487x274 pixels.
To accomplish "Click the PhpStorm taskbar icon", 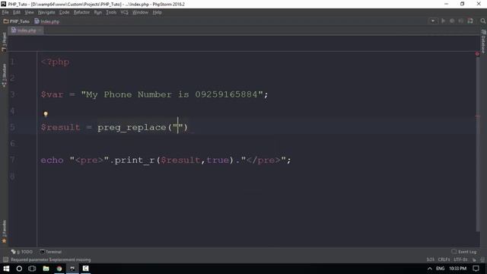I will click(72, 269).
